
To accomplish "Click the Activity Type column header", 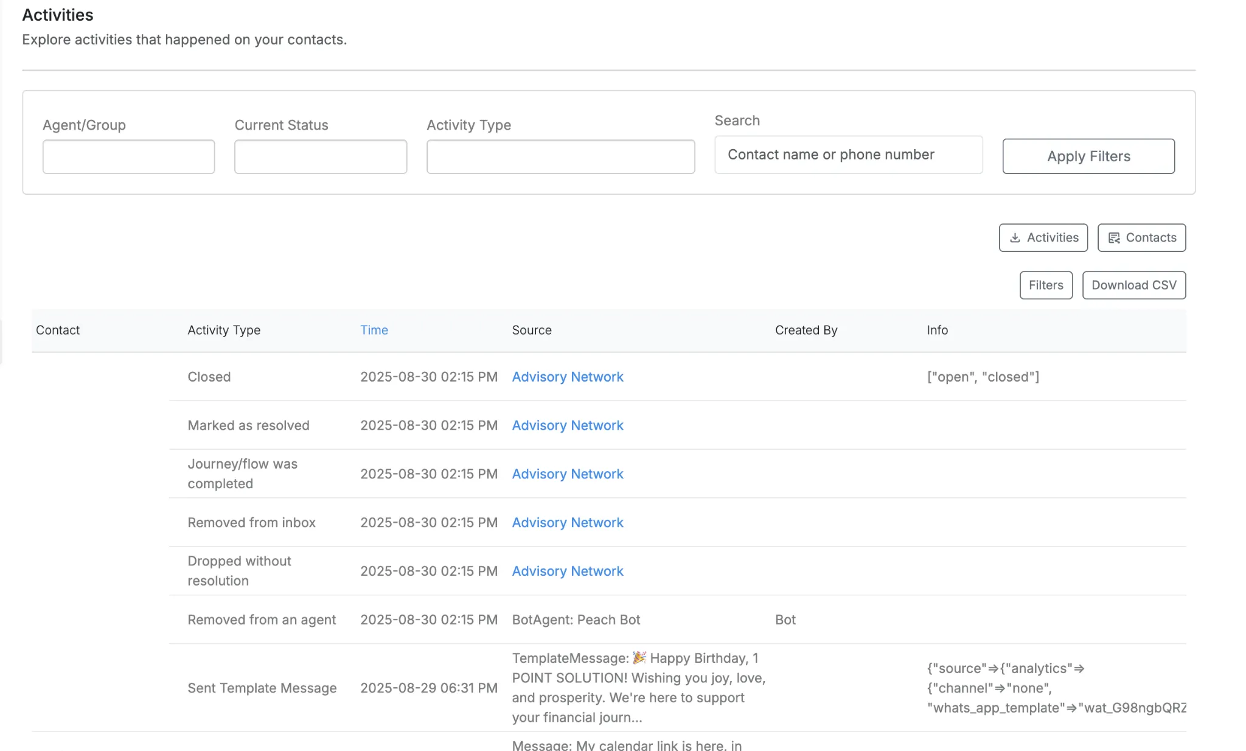I will pos(224,330).
